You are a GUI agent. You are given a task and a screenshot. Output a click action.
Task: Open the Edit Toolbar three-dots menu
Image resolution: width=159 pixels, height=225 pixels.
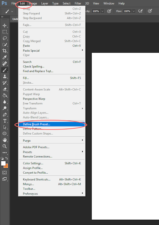tap(5, 153)
